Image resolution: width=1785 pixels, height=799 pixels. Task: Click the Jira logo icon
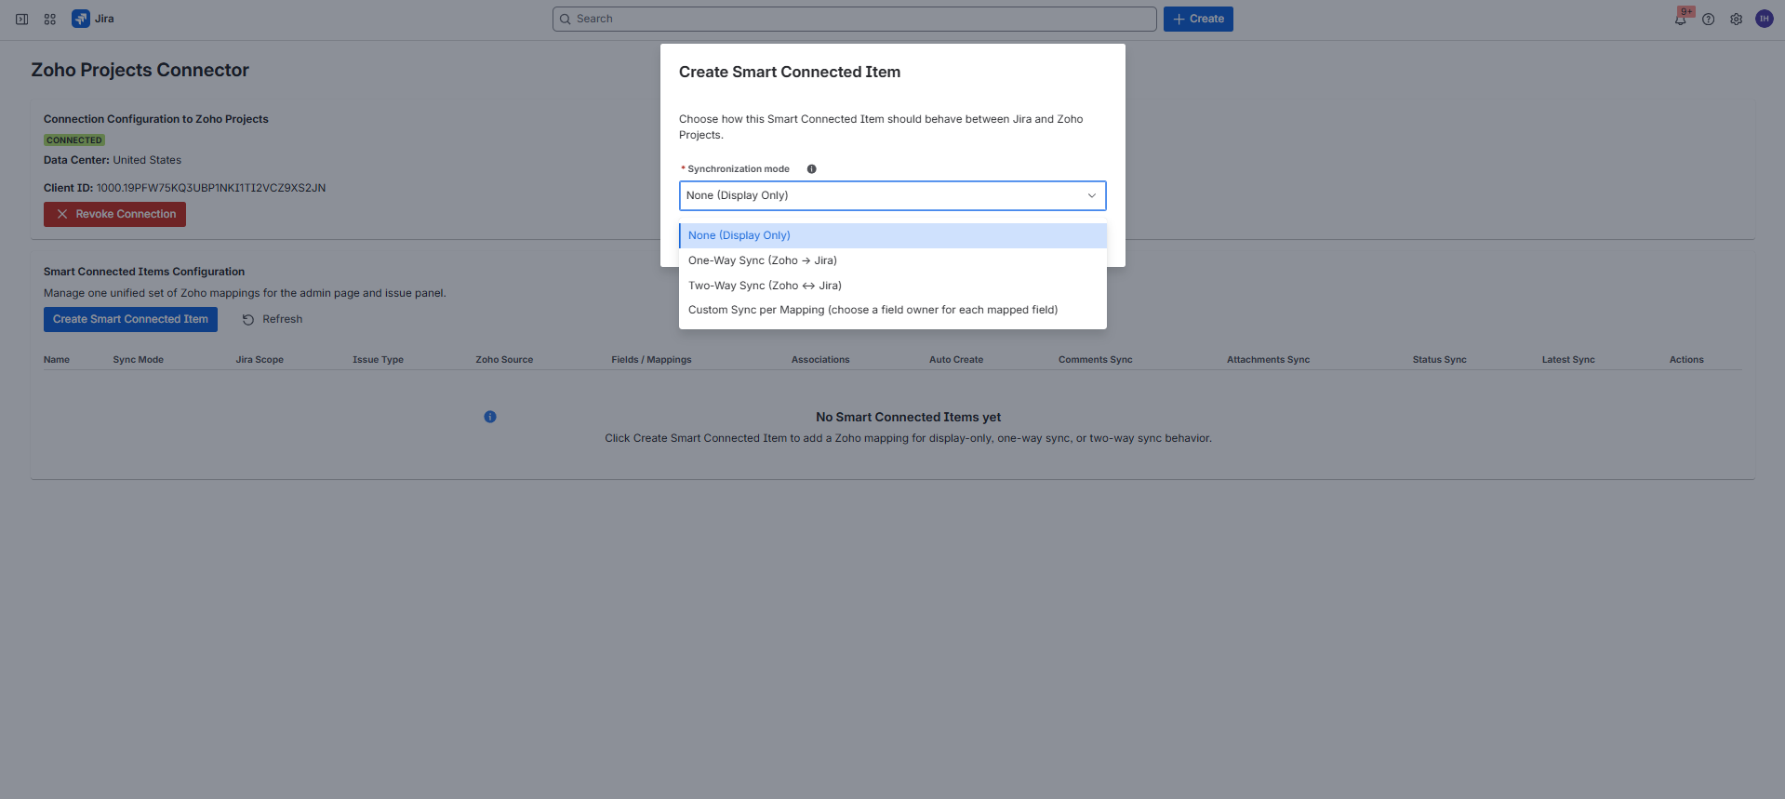[81, 19]
